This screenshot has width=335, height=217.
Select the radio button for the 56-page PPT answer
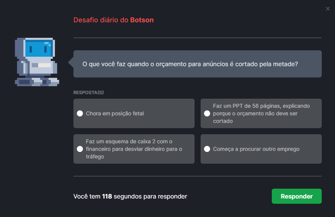click(x=207, y=113)
